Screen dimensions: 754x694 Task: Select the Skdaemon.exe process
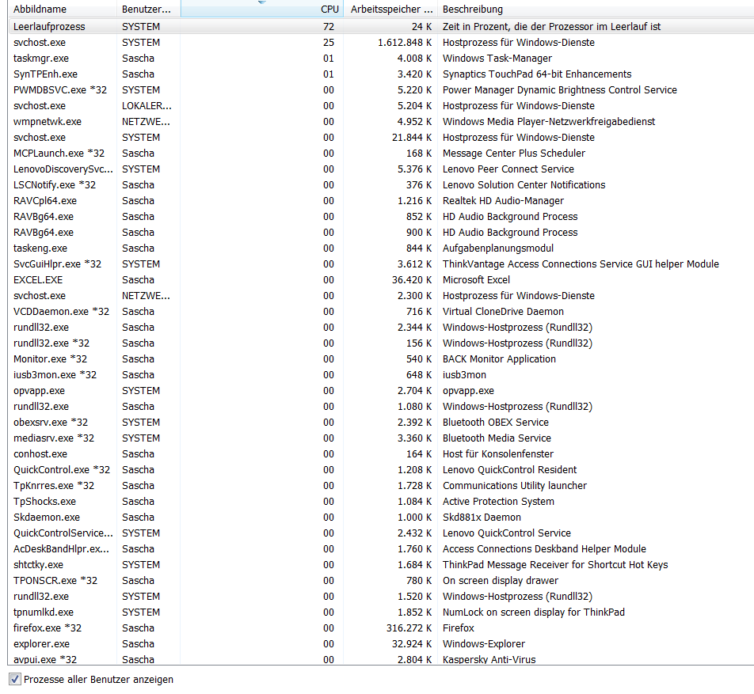pos(381,518)
